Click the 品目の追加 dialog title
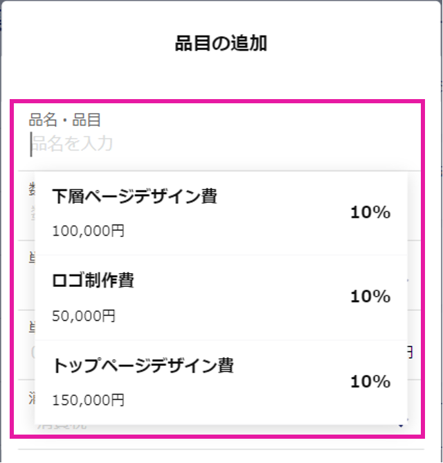This screenshot has height=463, width=443. click(x=221, y=44)
